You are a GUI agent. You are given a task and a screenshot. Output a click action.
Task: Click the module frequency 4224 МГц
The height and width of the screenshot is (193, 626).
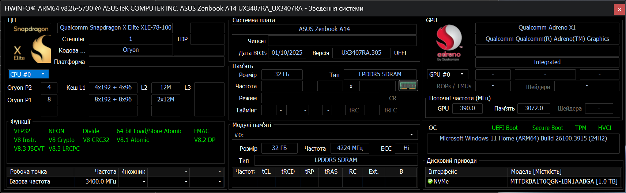click(x=350, y=148)
